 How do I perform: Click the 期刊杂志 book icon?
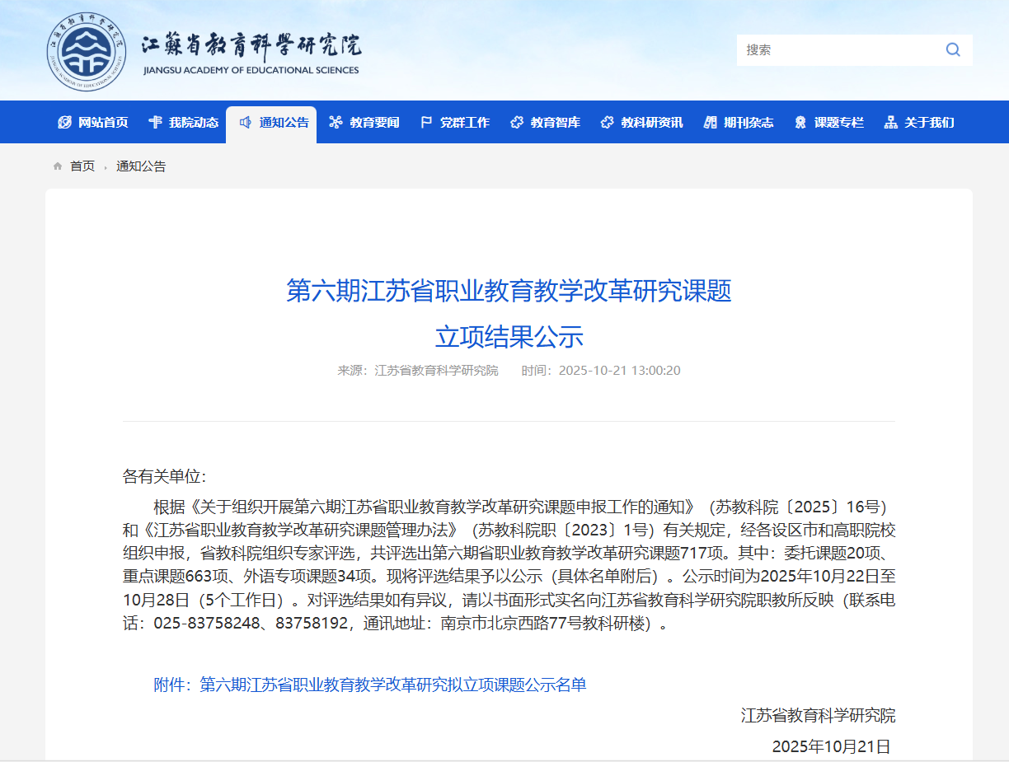point(710,123)
